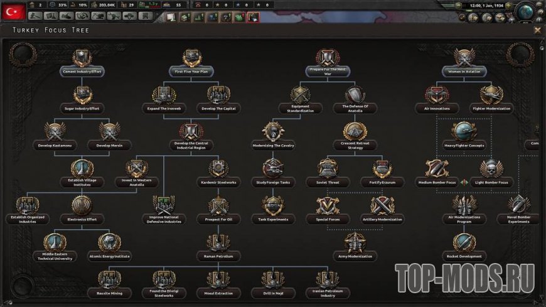Screen dimensions: 546x307
Task: Close the Turkey Focus Tree panel
Action: point(537,30)
